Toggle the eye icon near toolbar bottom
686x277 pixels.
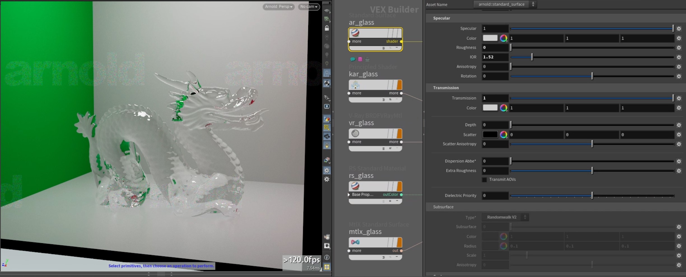coord(327,246)
